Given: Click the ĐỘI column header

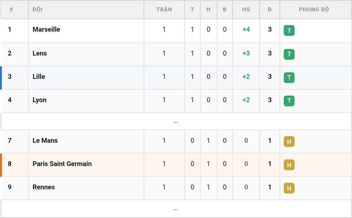Looking at the screenshot, I should (x=38, y=9).
